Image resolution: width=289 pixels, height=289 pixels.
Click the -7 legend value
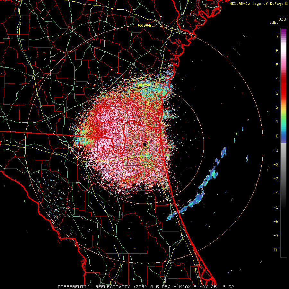click(x=276, y=236)
